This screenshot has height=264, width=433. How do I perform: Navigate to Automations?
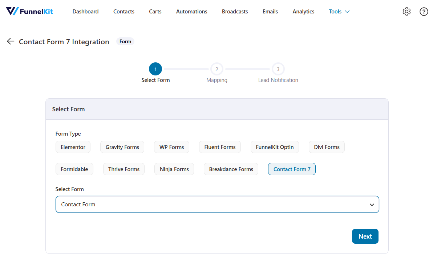click(192, 12)
